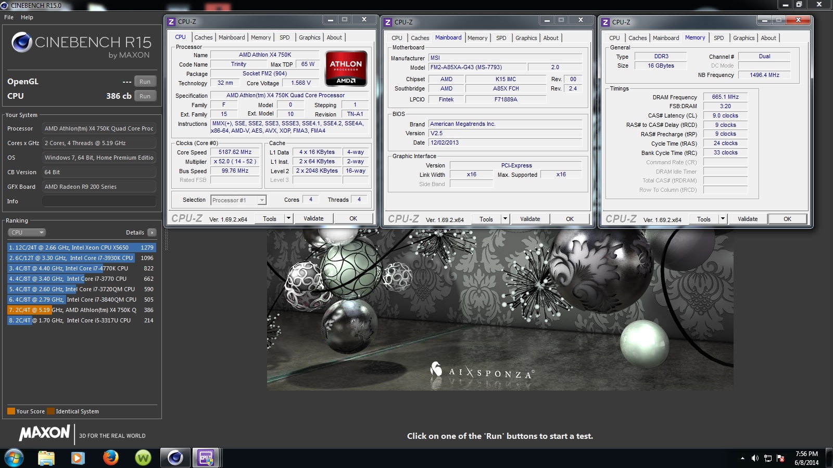The height and width of the screenshot is (468, 833).
Task: Click the Model field FM2-A85XA-G43
Action: click(478, 67)
